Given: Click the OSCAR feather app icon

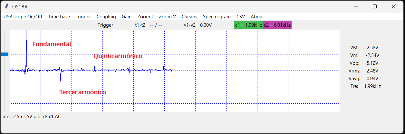Looking at the screenshot, I should [x=6, y=6].
